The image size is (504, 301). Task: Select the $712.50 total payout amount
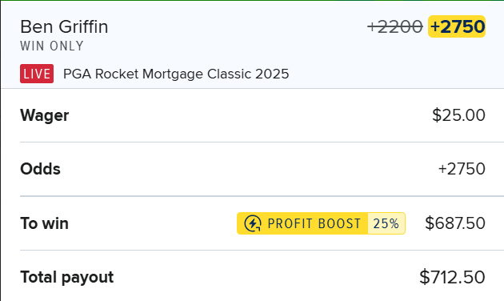pyautogui.click(x=452, y=277)
